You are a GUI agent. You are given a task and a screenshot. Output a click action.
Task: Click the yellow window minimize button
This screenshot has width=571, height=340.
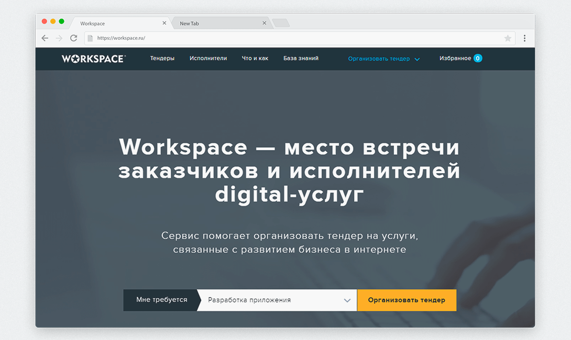[53, 21]
